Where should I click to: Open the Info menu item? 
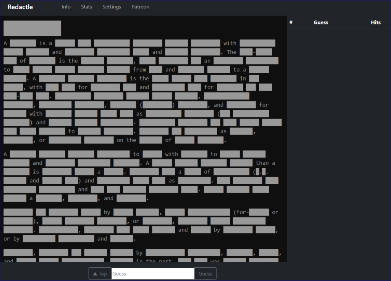point(66,7)
